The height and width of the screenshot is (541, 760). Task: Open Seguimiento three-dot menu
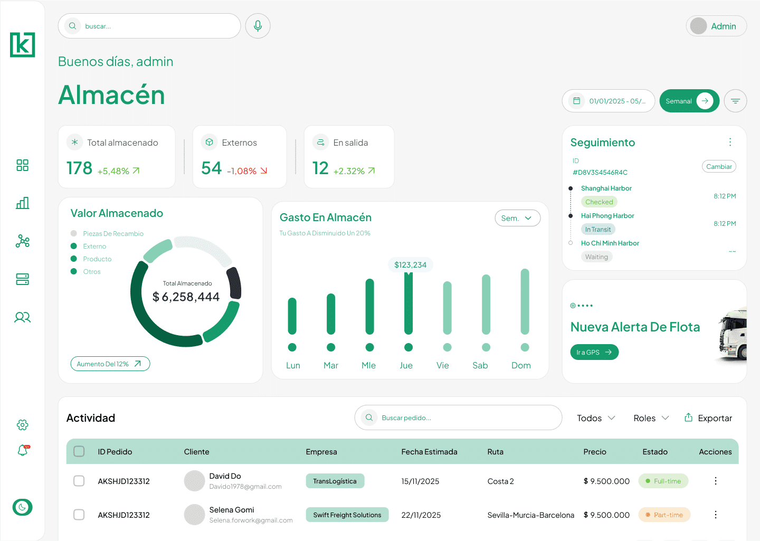pos(730,142)
